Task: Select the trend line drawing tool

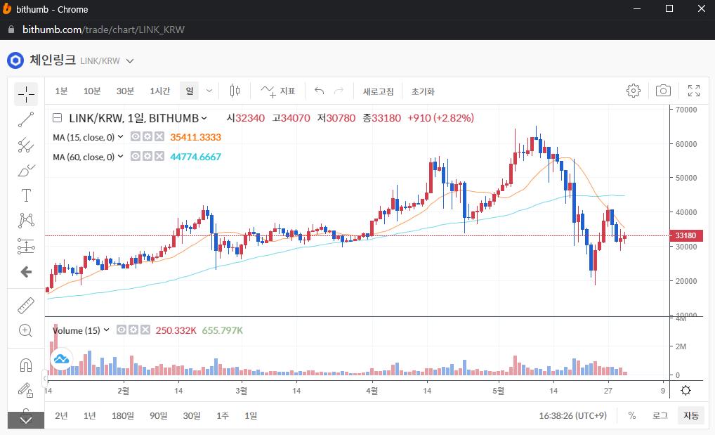Action: coord(26,119)
